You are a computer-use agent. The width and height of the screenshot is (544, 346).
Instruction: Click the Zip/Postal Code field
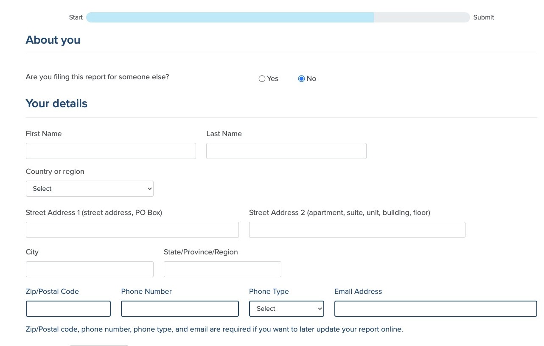68,309
